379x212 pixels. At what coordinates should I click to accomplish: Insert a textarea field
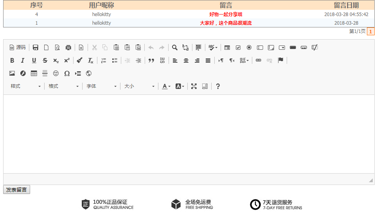coord(271,47)
